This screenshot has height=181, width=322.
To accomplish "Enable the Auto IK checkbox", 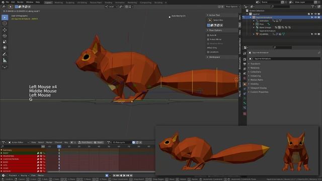I will 208,35.
